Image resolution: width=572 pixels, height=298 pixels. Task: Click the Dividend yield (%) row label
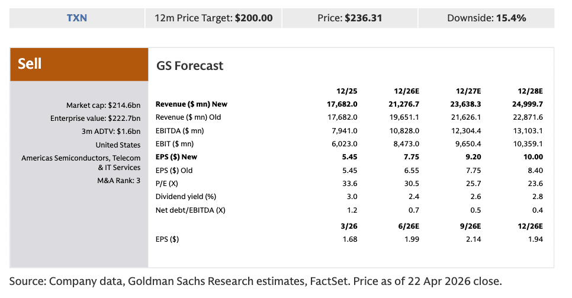coord(185,197)
